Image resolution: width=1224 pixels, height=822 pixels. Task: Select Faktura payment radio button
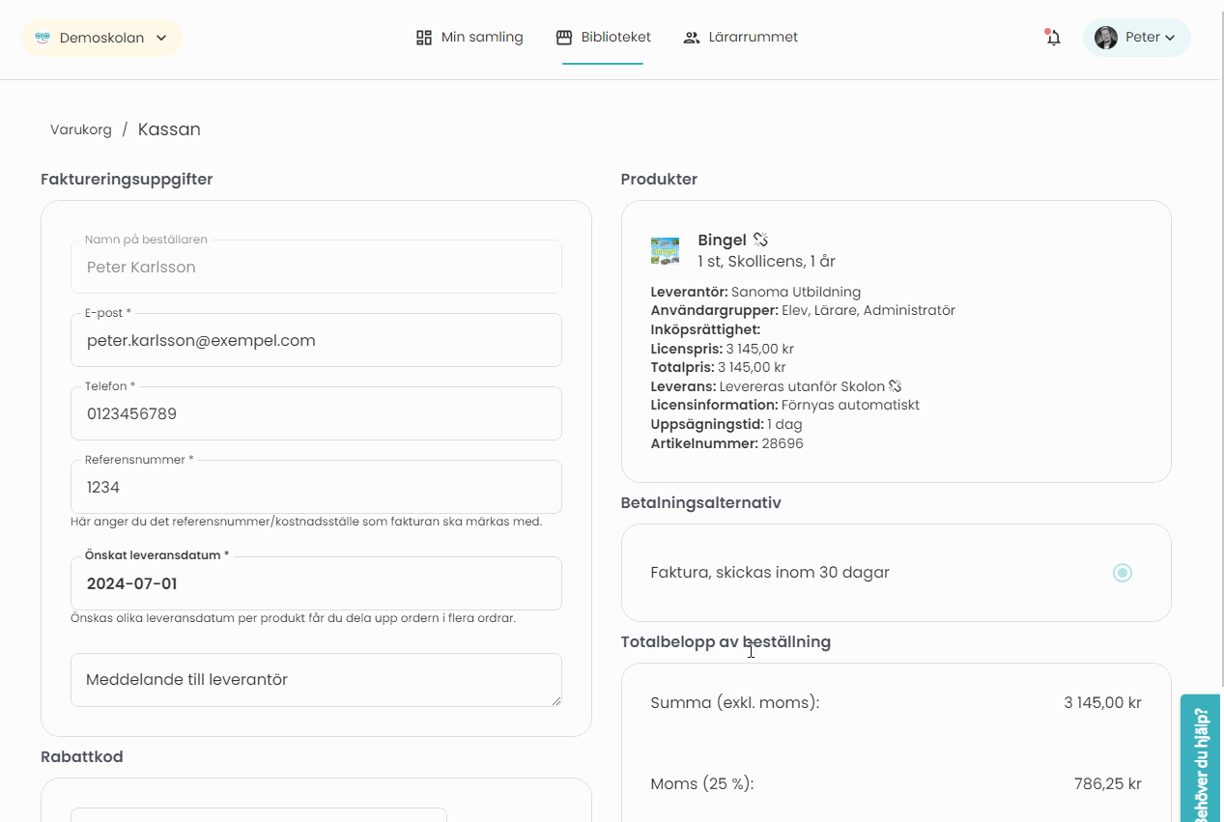tap(1122, 573)
